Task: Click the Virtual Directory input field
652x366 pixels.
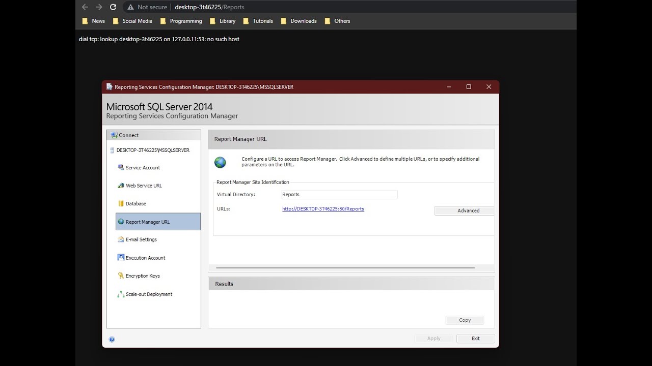Action: tap(339, 195)
